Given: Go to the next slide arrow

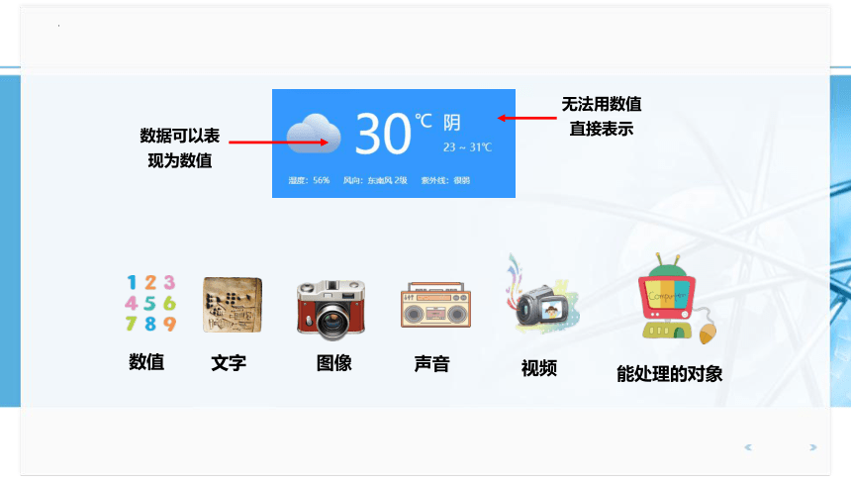Looking at the screenshot, I should click(x=812, y=447).
